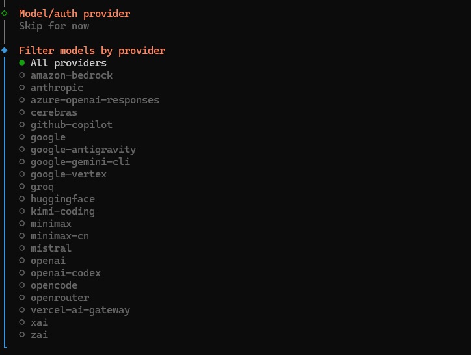Pick google-antigravity in the list
The height and width of the screenshot is (355, 471).
[x=83, y=150]
